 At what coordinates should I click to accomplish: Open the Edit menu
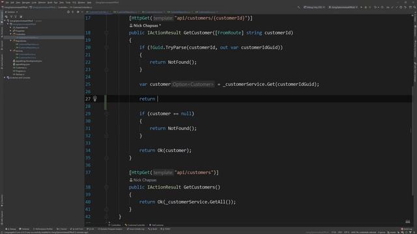(12, 3)
